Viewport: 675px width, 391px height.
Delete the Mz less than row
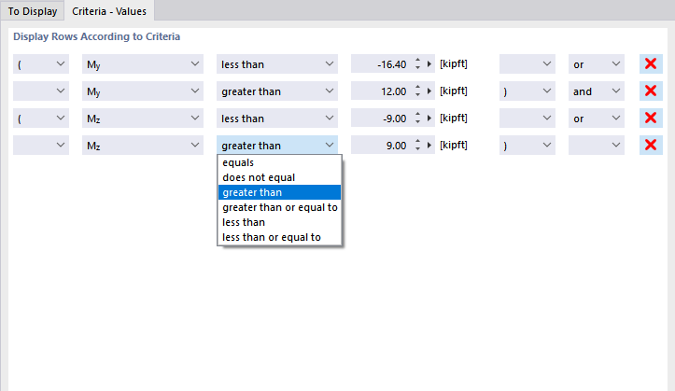click(651, 119)
